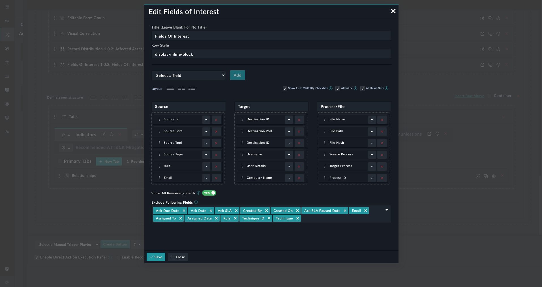
Task: Click the Row Style input field
Action: tap(271, 54)
